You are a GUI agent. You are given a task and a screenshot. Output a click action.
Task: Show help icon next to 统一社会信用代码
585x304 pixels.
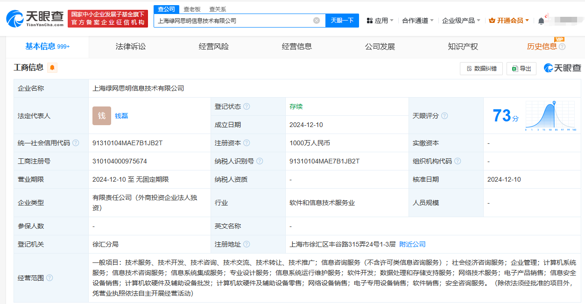click(76, 143)
